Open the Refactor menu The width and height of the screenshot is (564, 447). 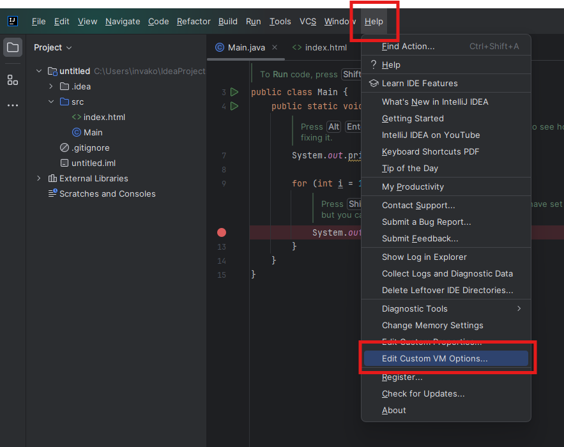(x=194, y=21)
